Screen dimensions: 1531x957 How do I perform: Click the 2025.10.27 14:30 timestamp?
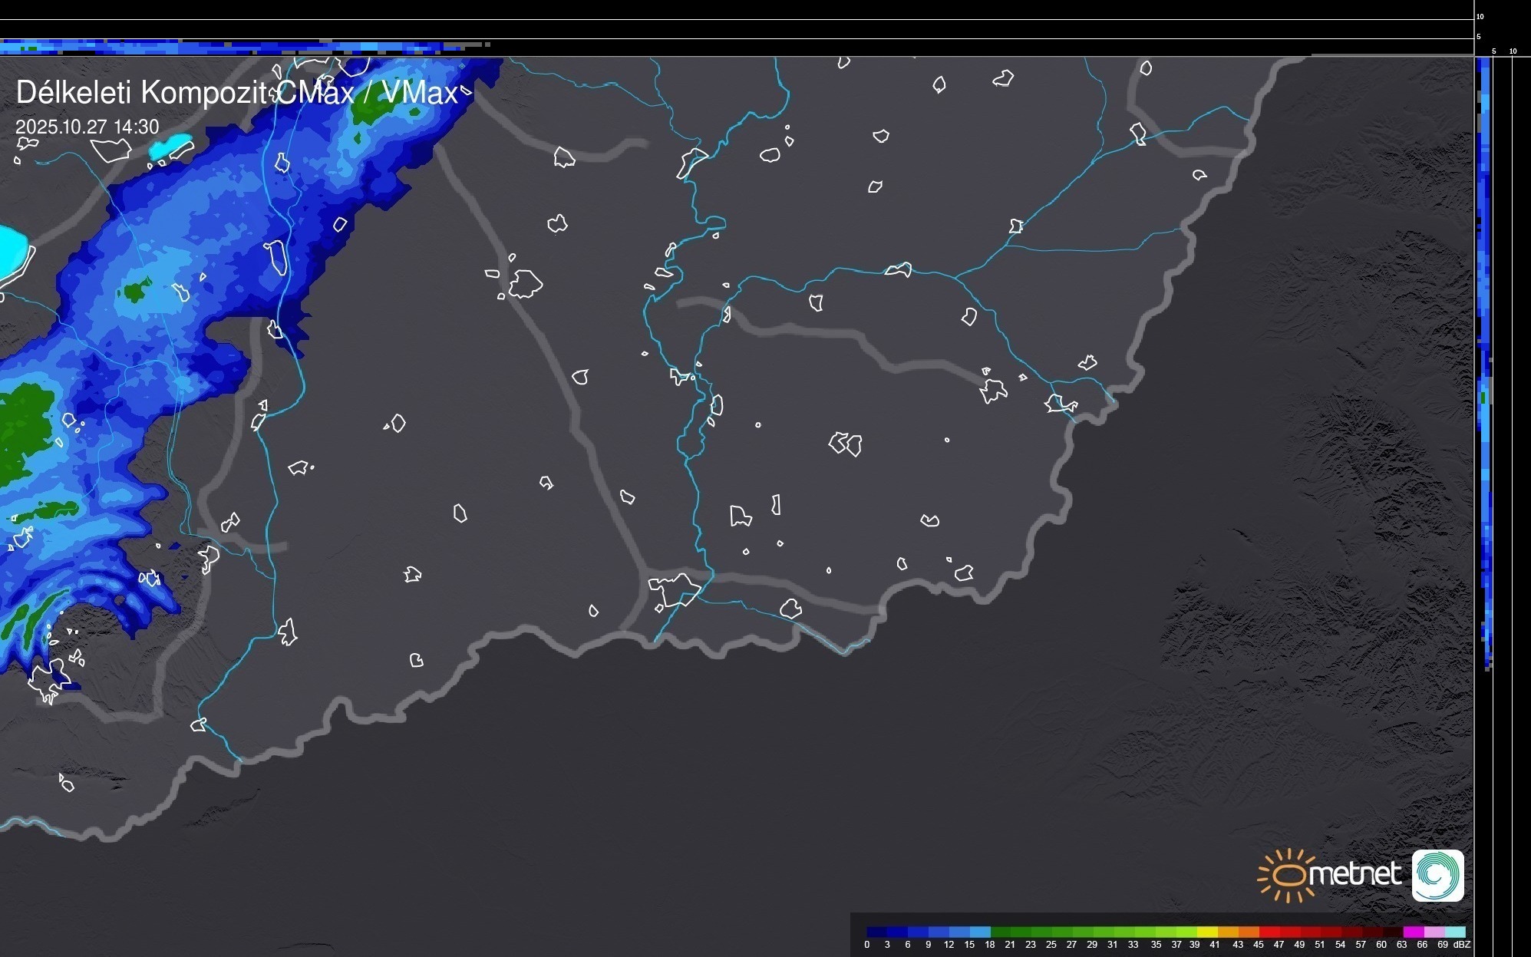click(87, 127)
